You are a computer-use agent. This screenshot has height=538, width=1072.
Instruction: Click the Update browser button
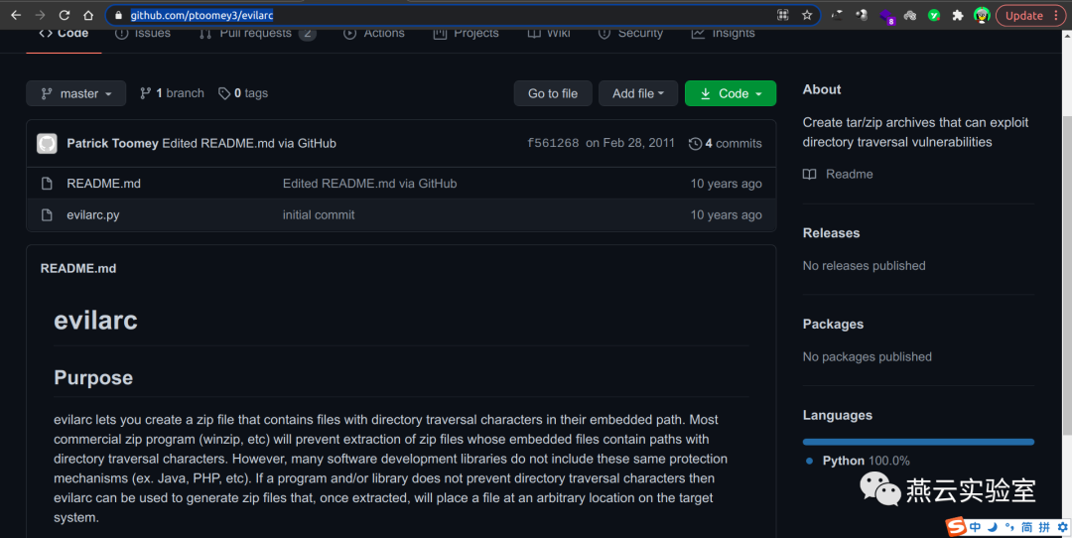(x=1030, y=15)
